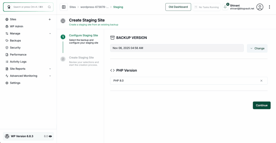Click the sliders icon beside Manage
Viewport: 276px width, 143px height.
(x=7, y=34)
